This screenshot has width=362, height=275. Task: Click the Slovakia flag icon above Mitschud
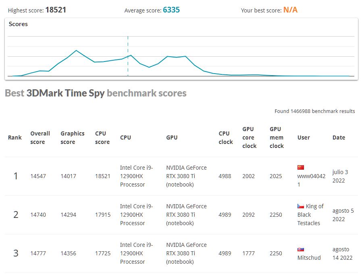click(301, 249)
